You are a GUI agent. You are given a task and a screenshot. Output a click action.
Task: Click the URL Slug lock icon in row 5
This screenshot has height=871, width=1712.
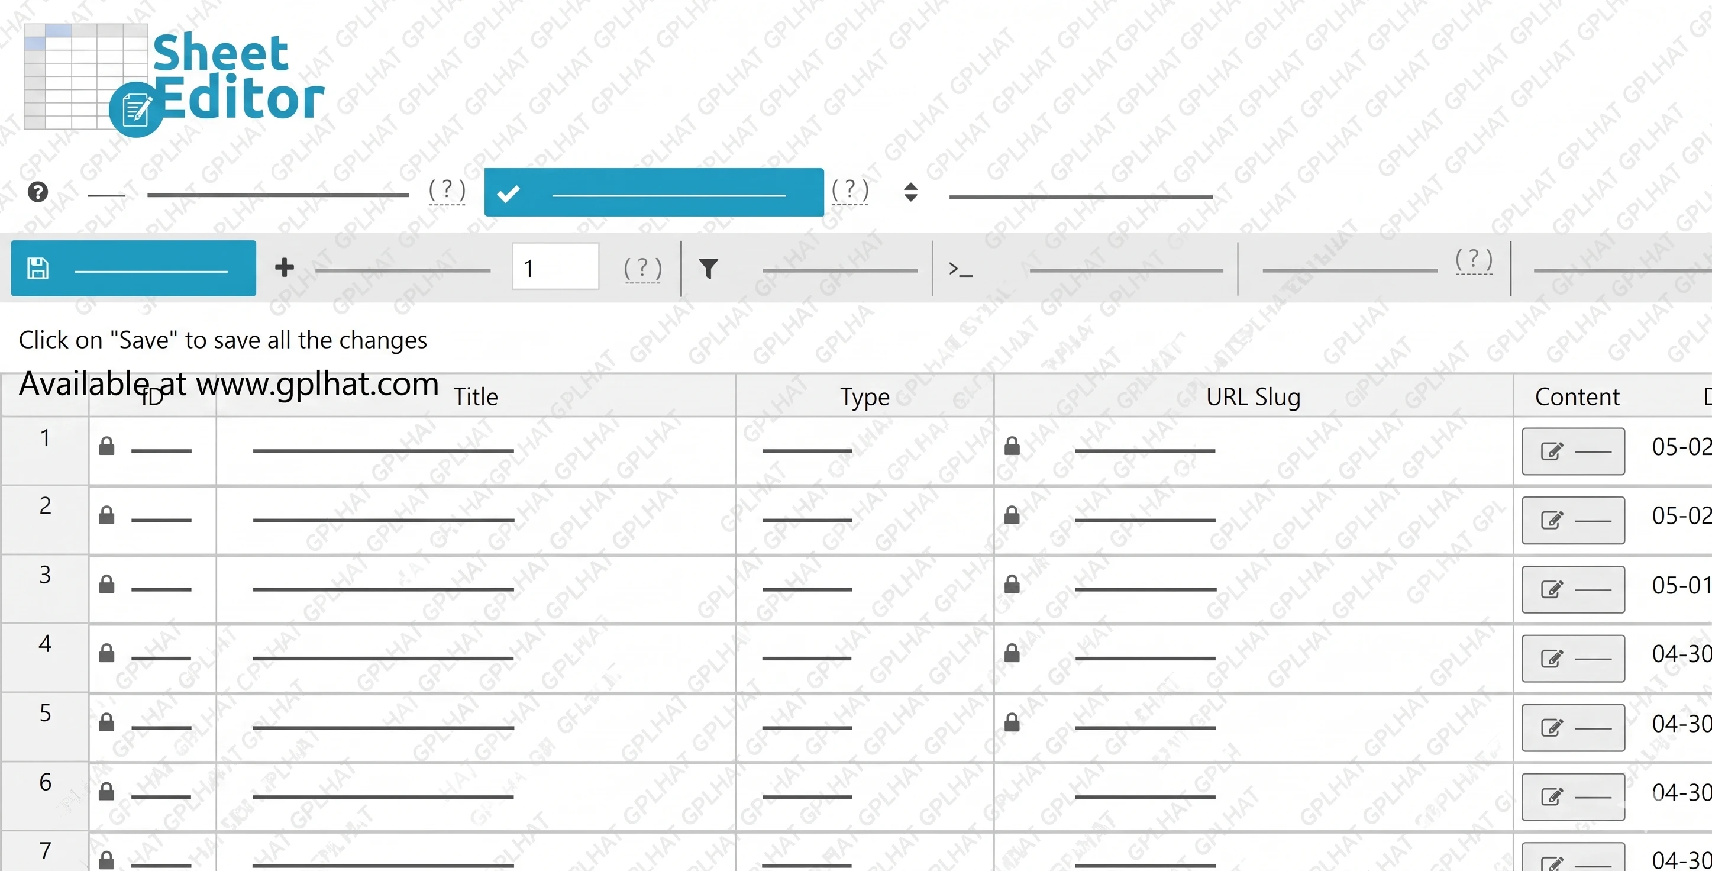pos(1012,722)
